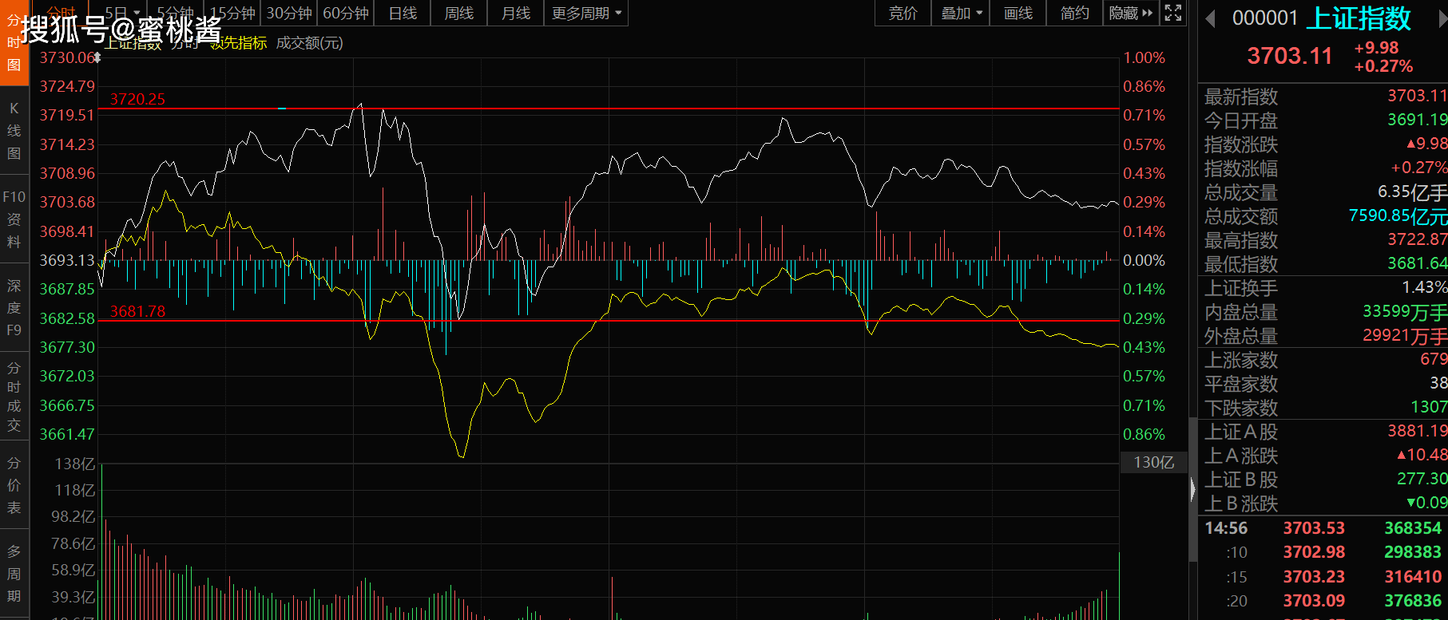Screen dimensions: 1448x620
Task: Click the 成交额(元) legend label
Action: [x=309, y=43]
